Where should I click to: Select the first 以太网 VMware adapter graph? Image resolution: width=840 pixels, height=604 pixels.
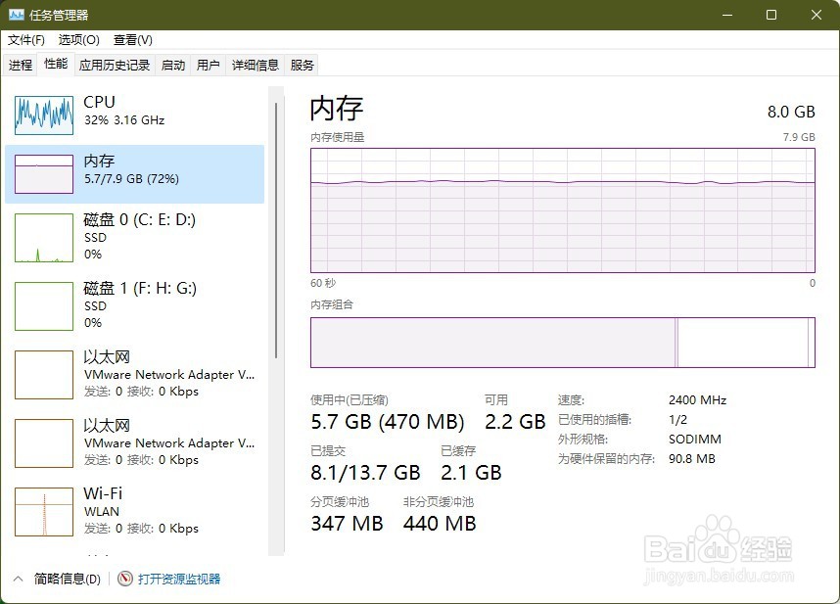pos(44,375)
